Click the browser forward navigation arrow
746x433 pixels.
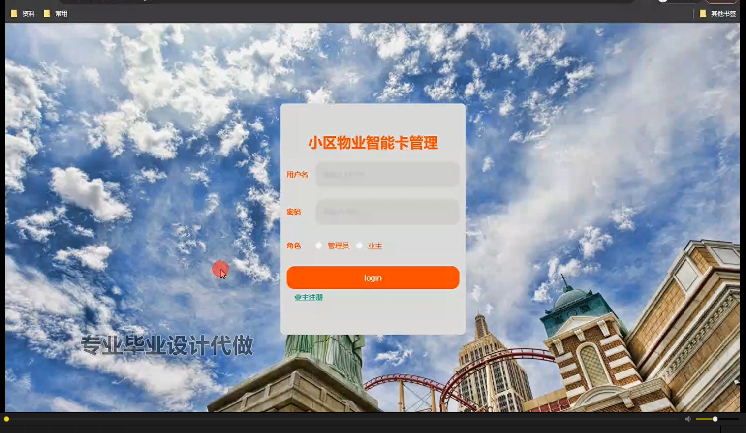[31, 2]
